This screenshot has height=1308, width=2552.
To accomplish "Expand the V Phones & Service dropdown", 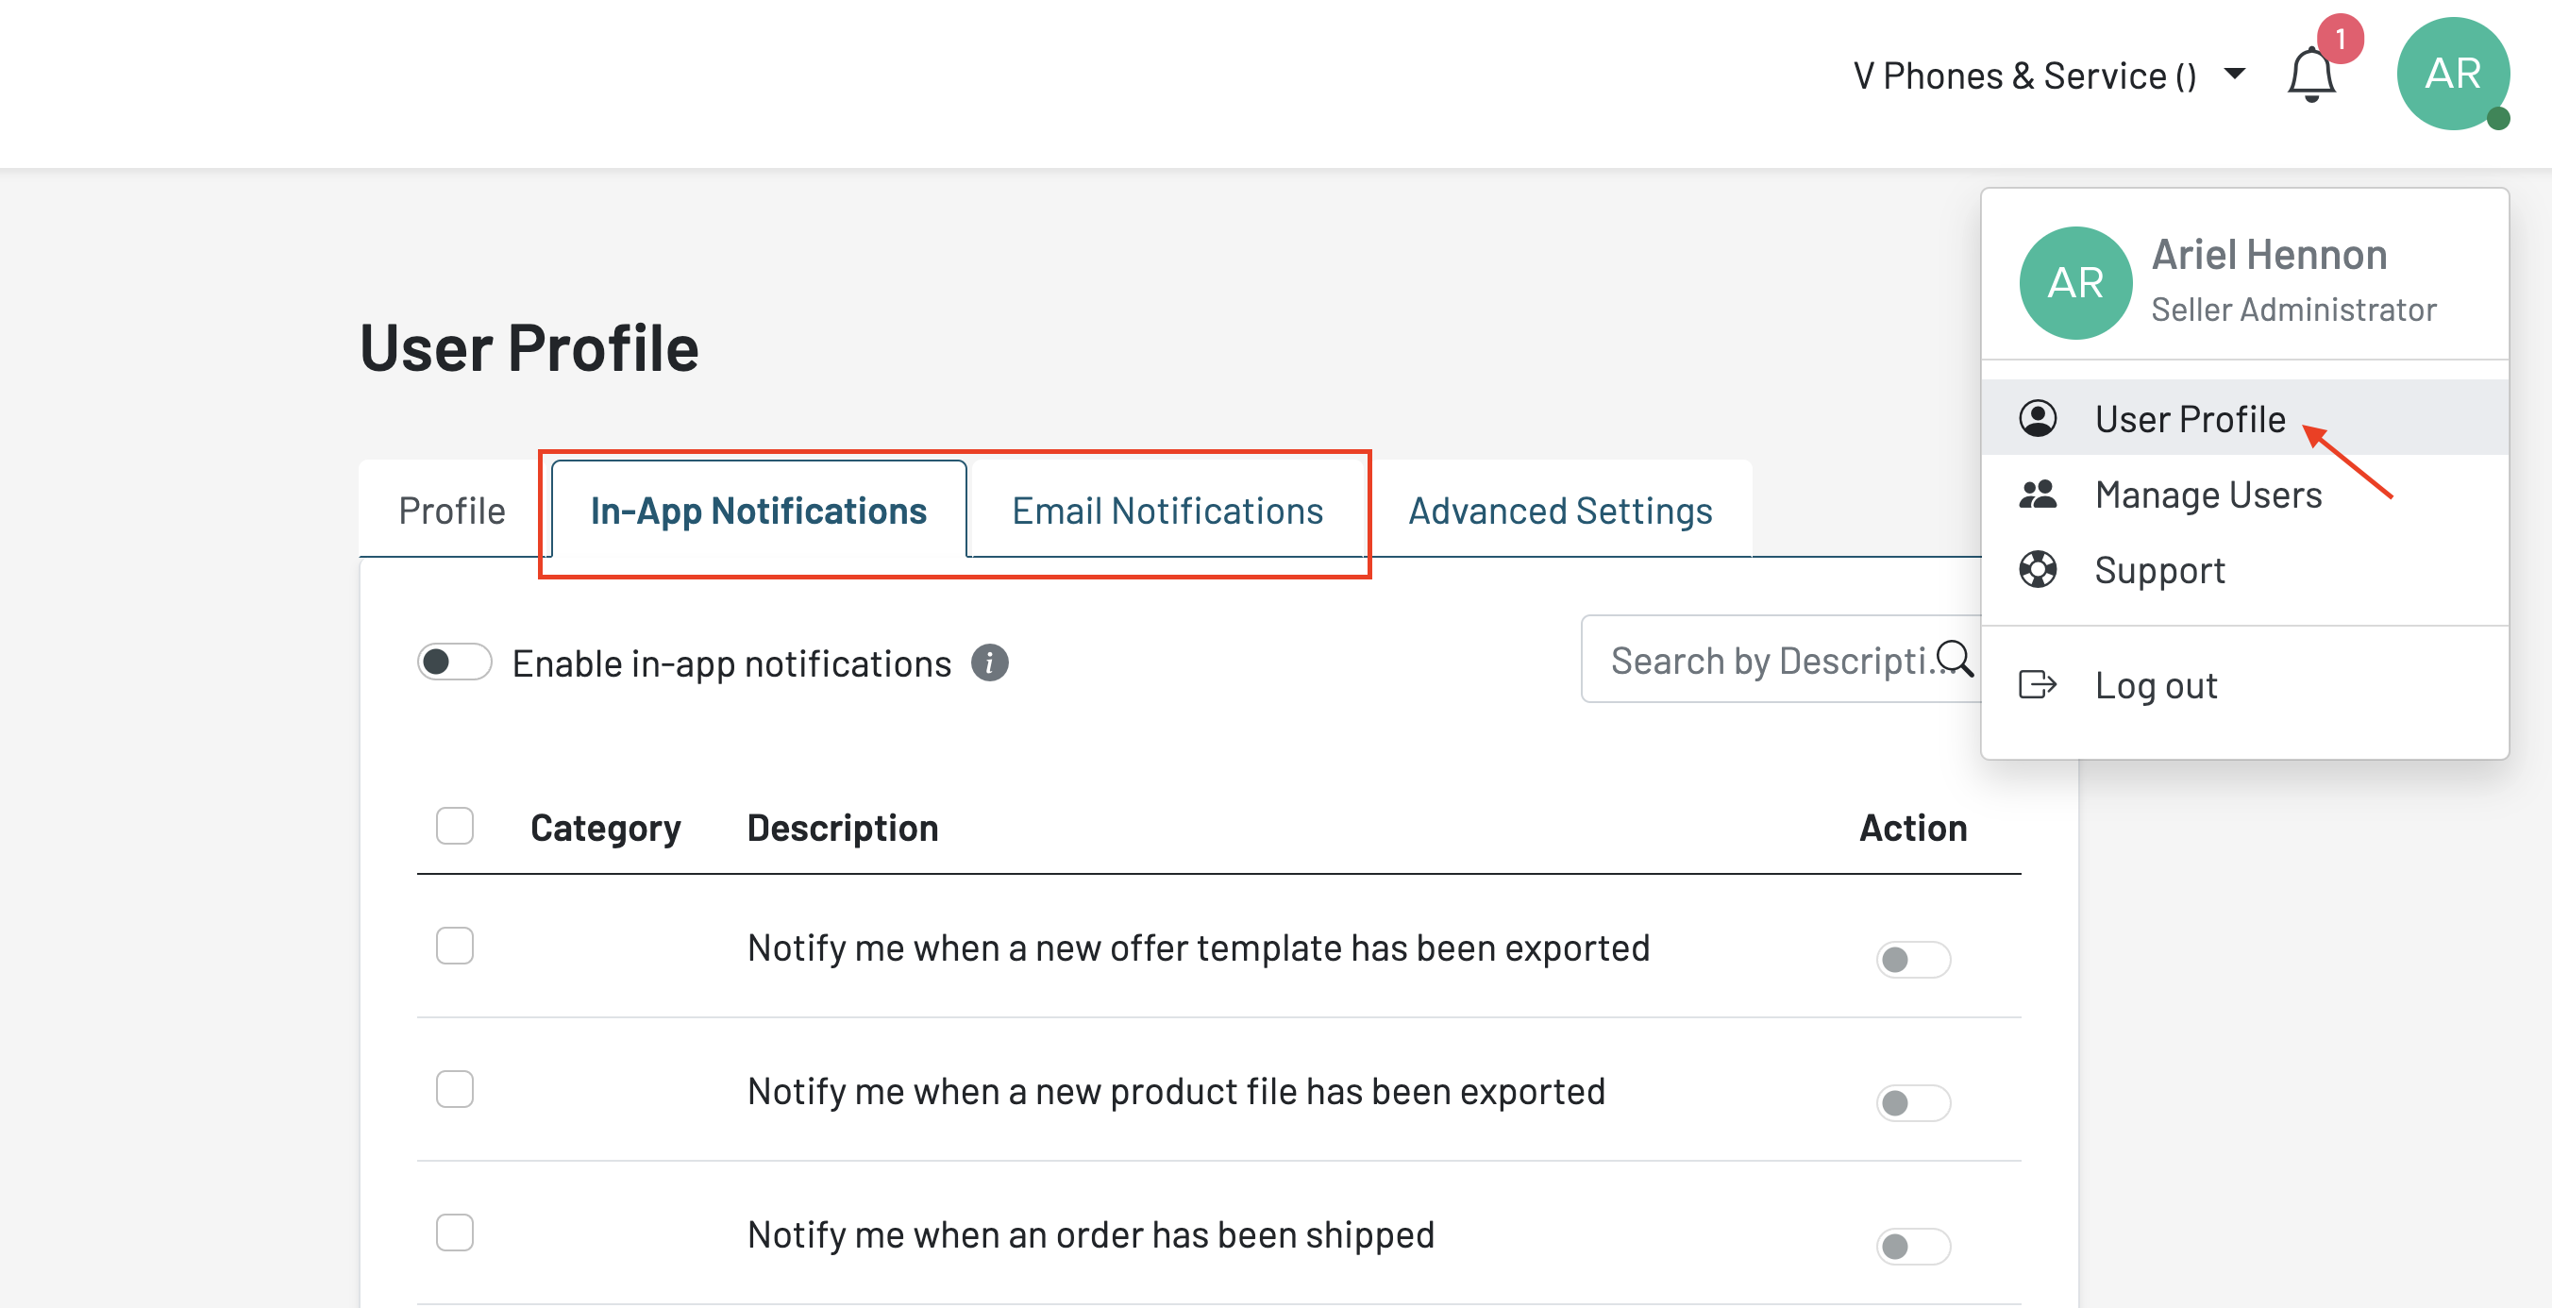I will pyautogui.click(x=2234, y=75).
